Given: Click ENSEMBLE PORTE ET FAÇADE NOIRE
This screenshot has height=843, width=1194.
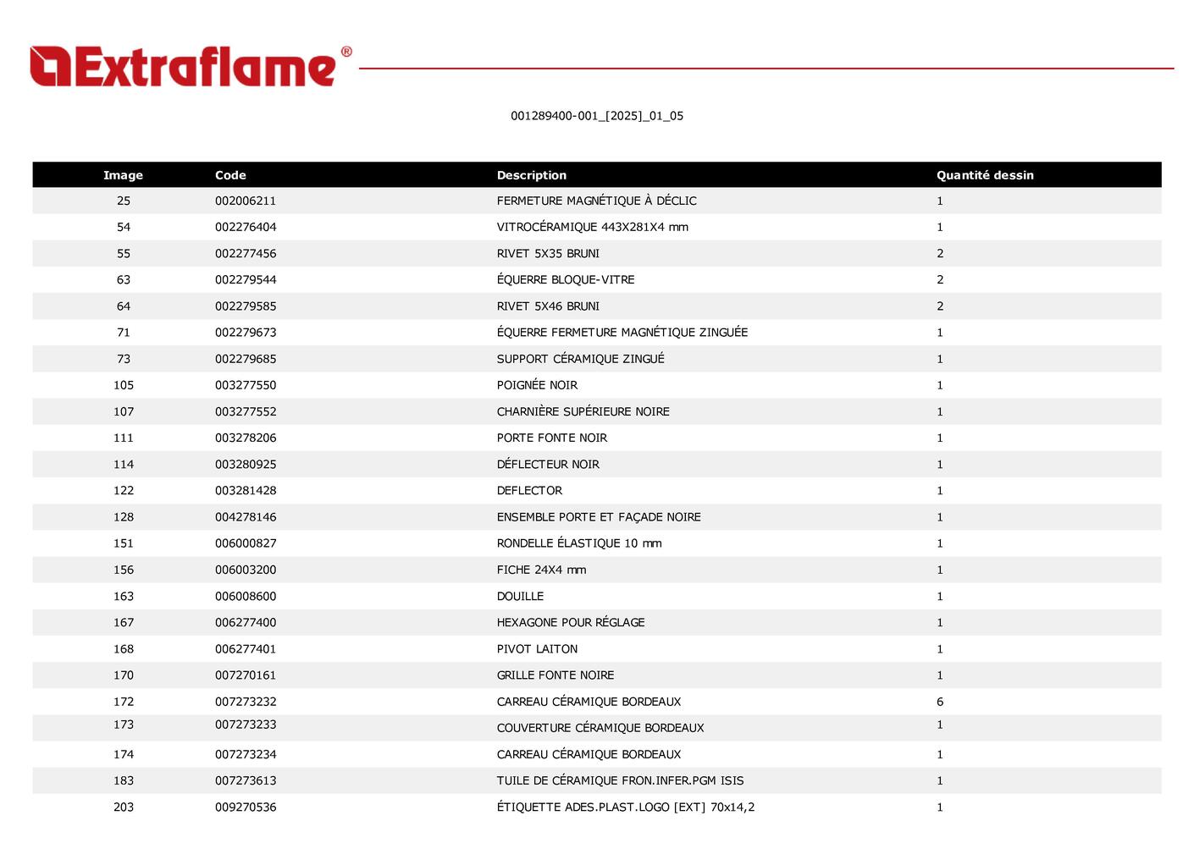Looking at the screenshot, I should click(x=598, y=517).
